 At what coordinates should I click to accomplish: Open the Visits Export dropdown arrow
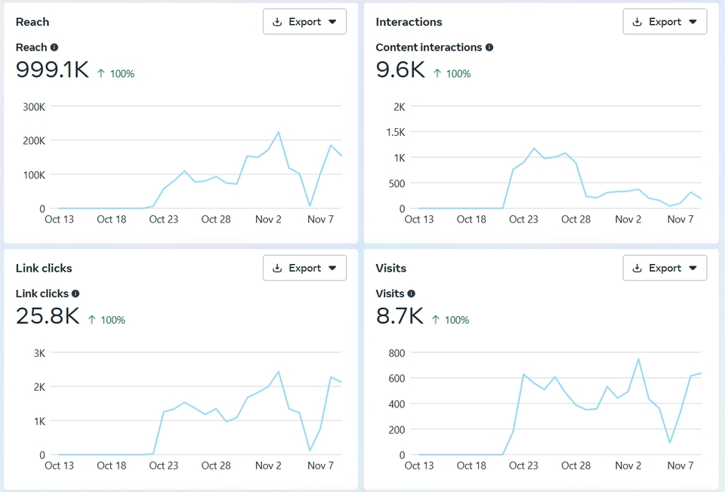693,268
